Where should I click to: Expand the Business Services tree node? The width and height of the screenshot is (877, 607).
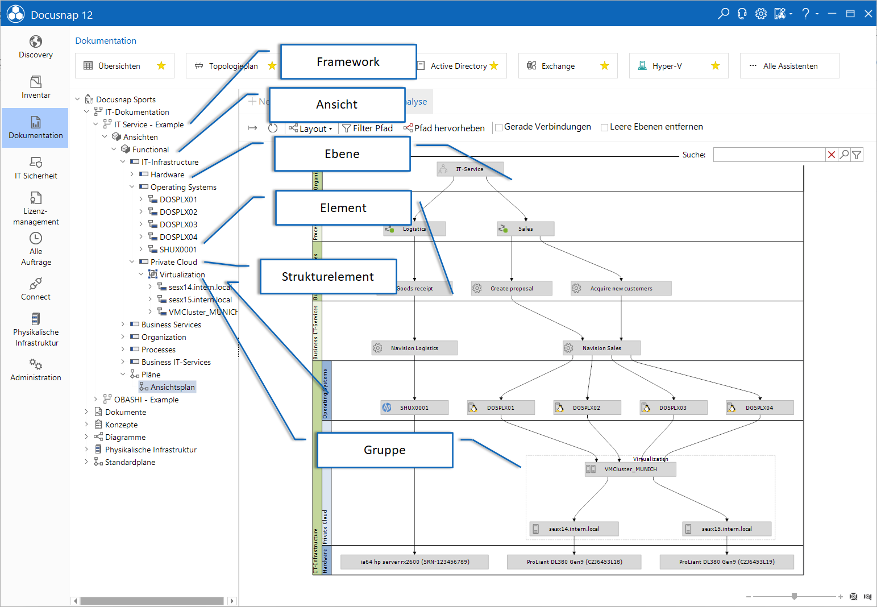pos(123,325)
